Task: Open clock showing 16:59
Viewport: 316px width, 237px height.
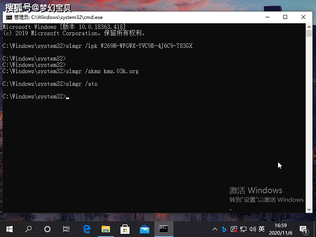Action: coord(281,229)
